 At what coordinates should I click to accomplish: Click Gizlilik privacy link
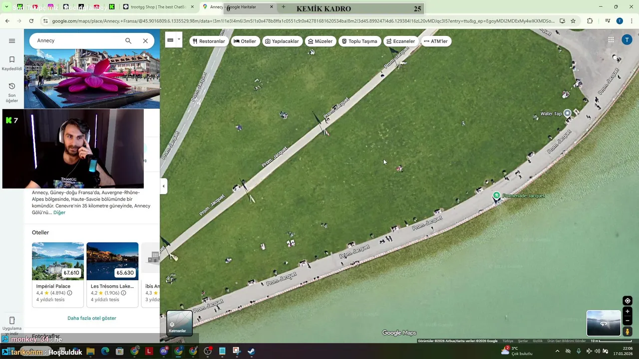point(538,341)
